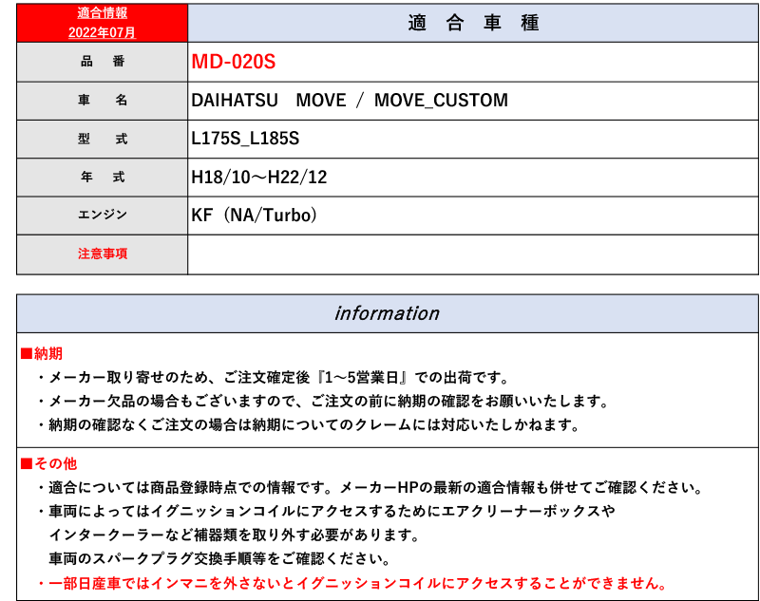760x601 pixels.
Task: Click the line about 納期についてのクレーム
Action: point(309,424)
